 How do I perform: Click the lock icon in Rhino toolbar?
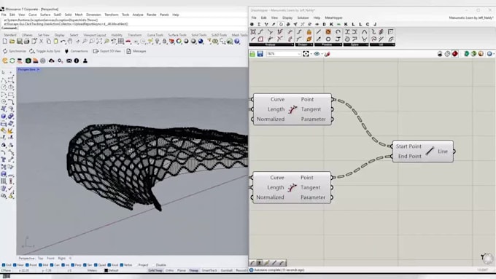tap(165, 42)
